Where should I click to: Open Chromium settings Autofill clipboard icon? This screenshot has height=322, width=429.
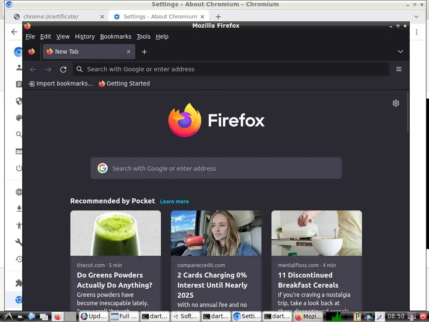(x=19, y=84)
